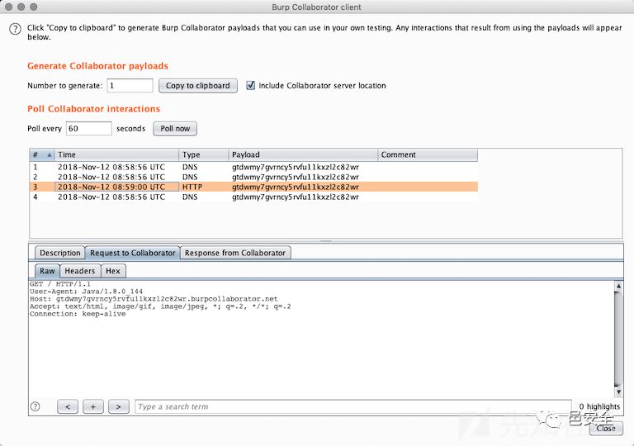634x446 pixels.
Task: Sort by the Payload column header
Action: [x=303, y=154]
